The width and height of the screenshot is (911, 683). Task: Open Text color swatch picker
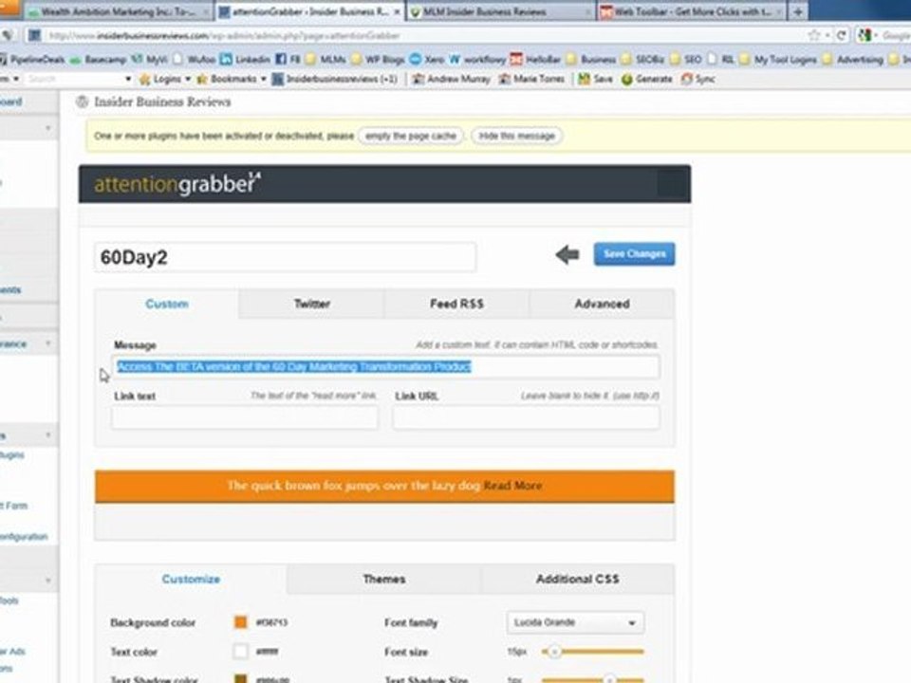(240, 652)
